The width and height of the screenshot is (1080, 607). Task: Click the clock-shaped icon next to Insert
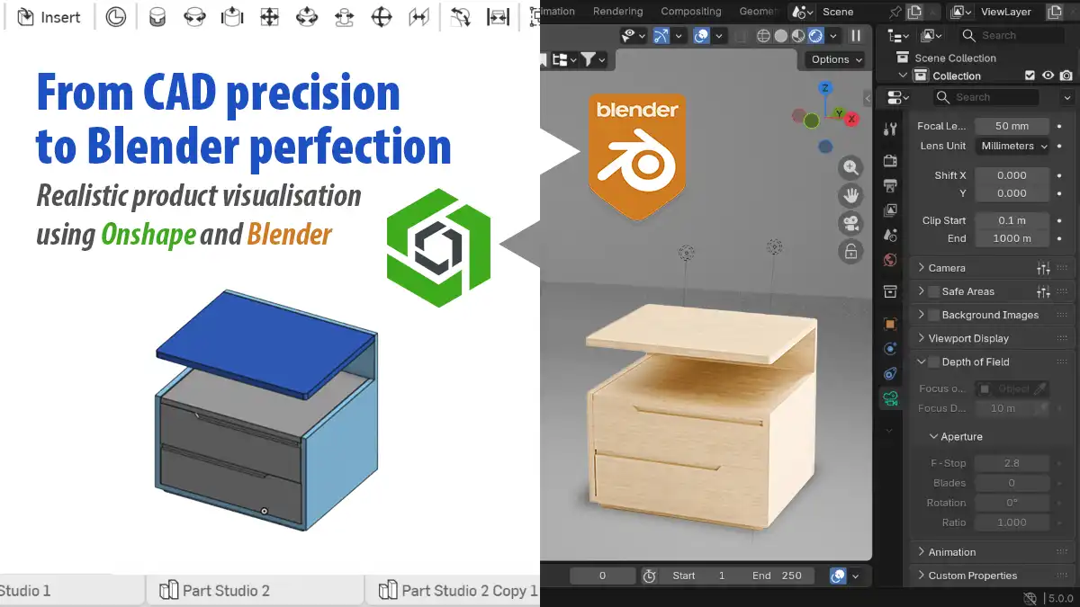116,17
